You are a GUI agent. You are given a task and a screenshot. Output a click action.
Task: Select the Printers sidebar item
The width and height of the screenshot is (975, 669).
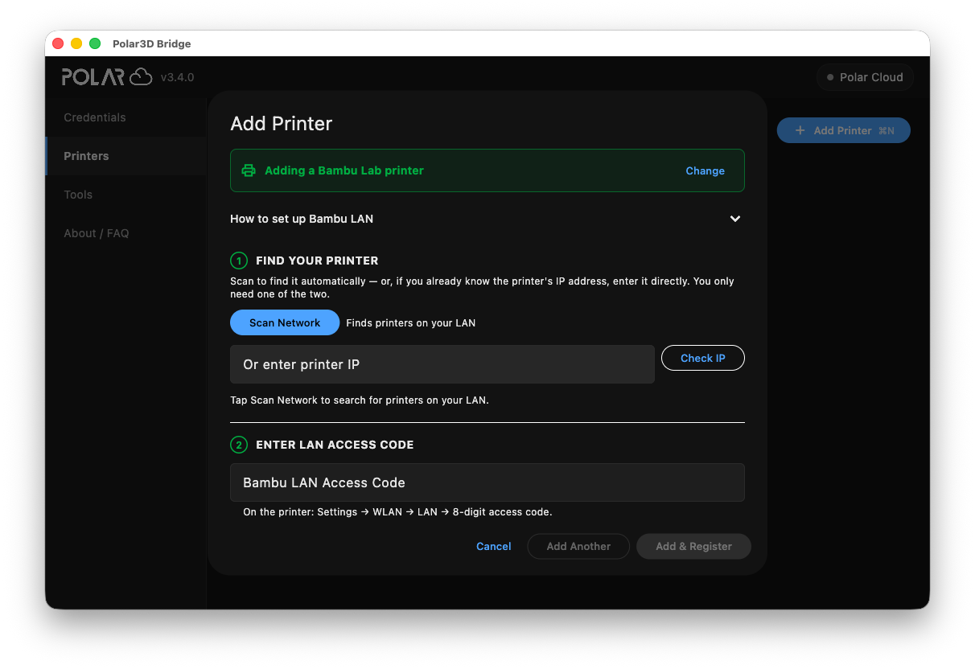tap(126, 156)
